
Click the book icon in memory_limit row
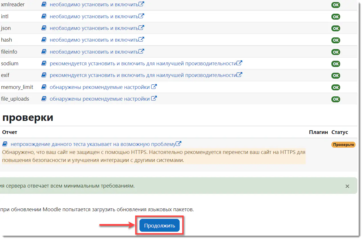click(44, 87)
